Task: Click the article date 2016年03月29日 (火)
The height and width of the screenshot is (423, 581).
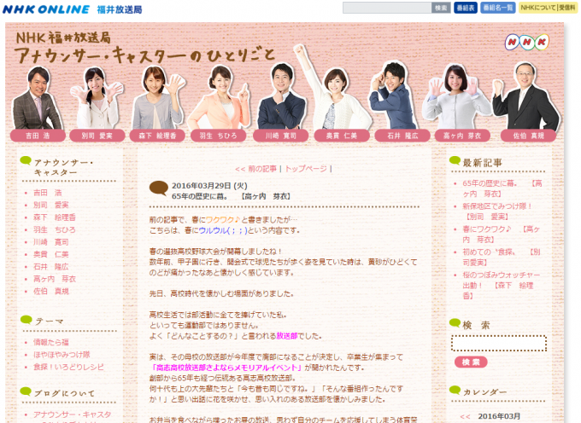Action: (x=209, y=186)
